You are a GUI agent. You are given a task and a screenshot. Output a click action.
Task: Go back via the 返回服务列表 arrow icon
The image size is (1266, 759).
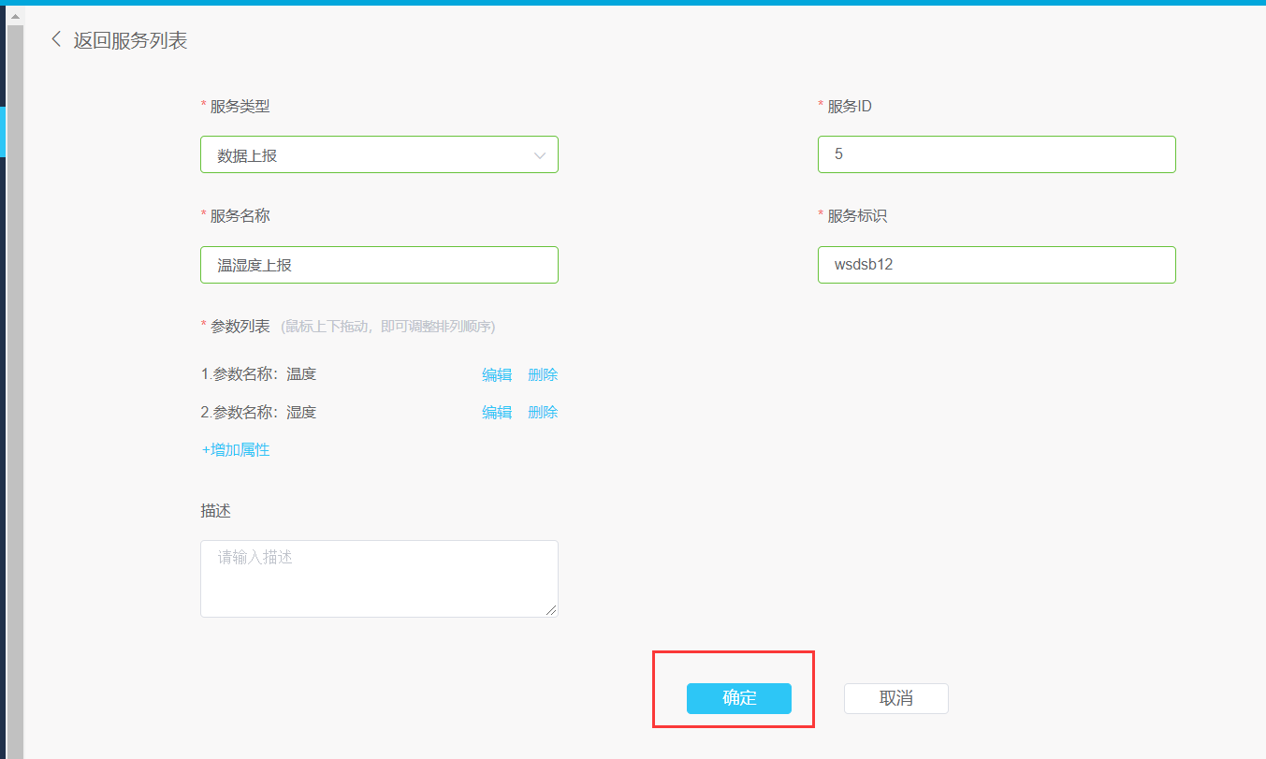[x=56, y=39]
